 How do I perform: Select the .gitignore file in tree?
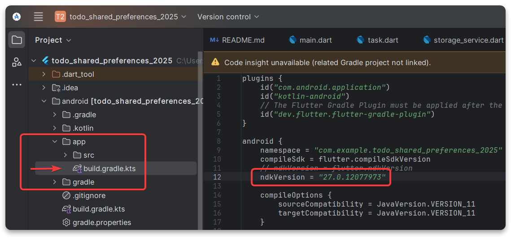pyautogui.click(x=89, y=195)
